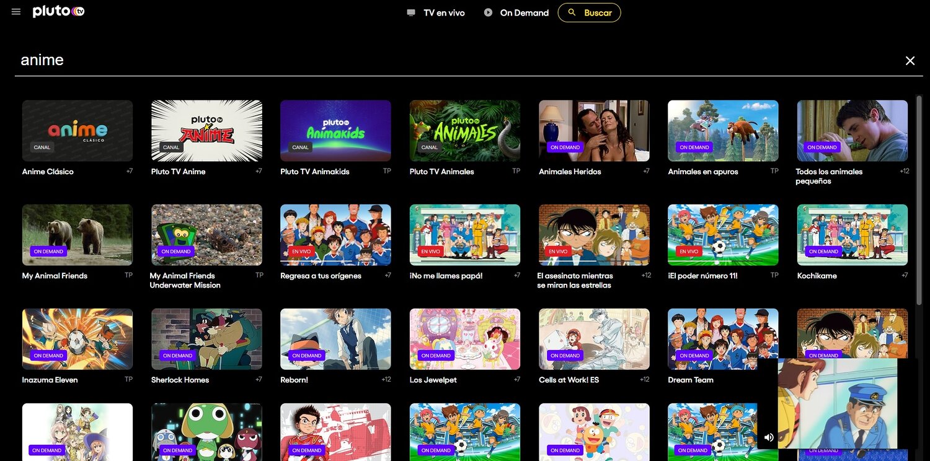Click the Pluto TV logo
Screen dimensions: 930x461
click(x=58, y=11)
